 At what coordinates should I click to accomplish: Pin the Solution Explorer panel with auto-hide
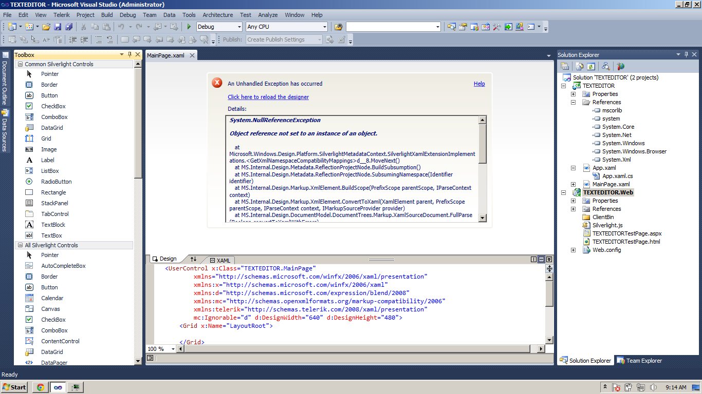click(x=686, y=54)
